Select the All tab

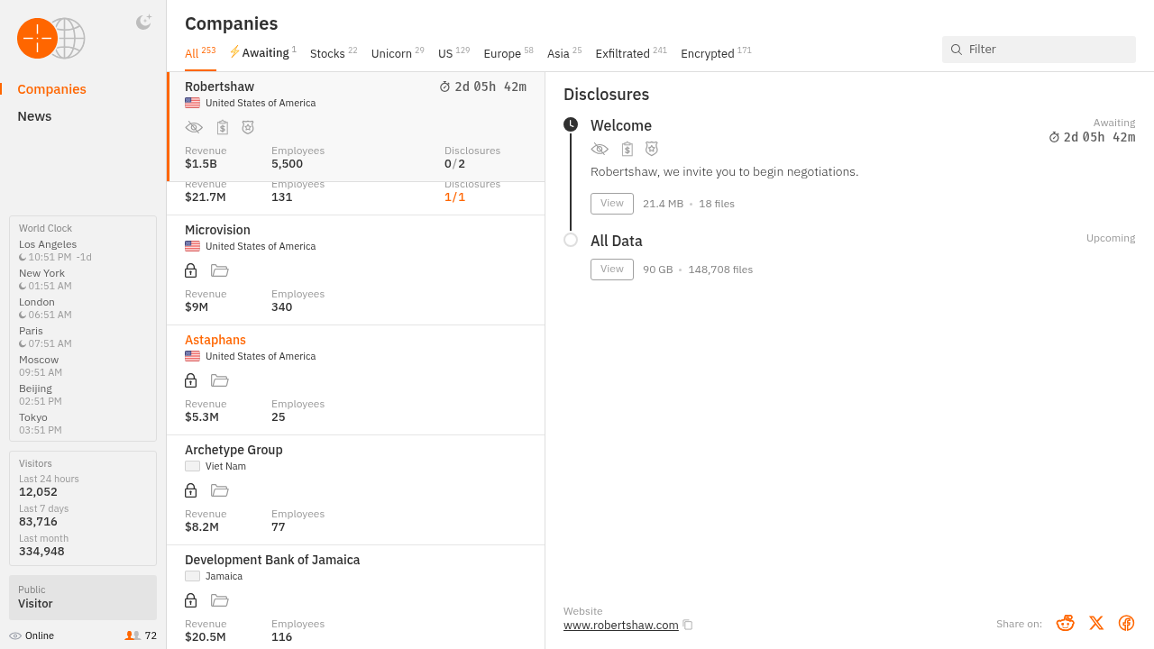pos(200,53)
